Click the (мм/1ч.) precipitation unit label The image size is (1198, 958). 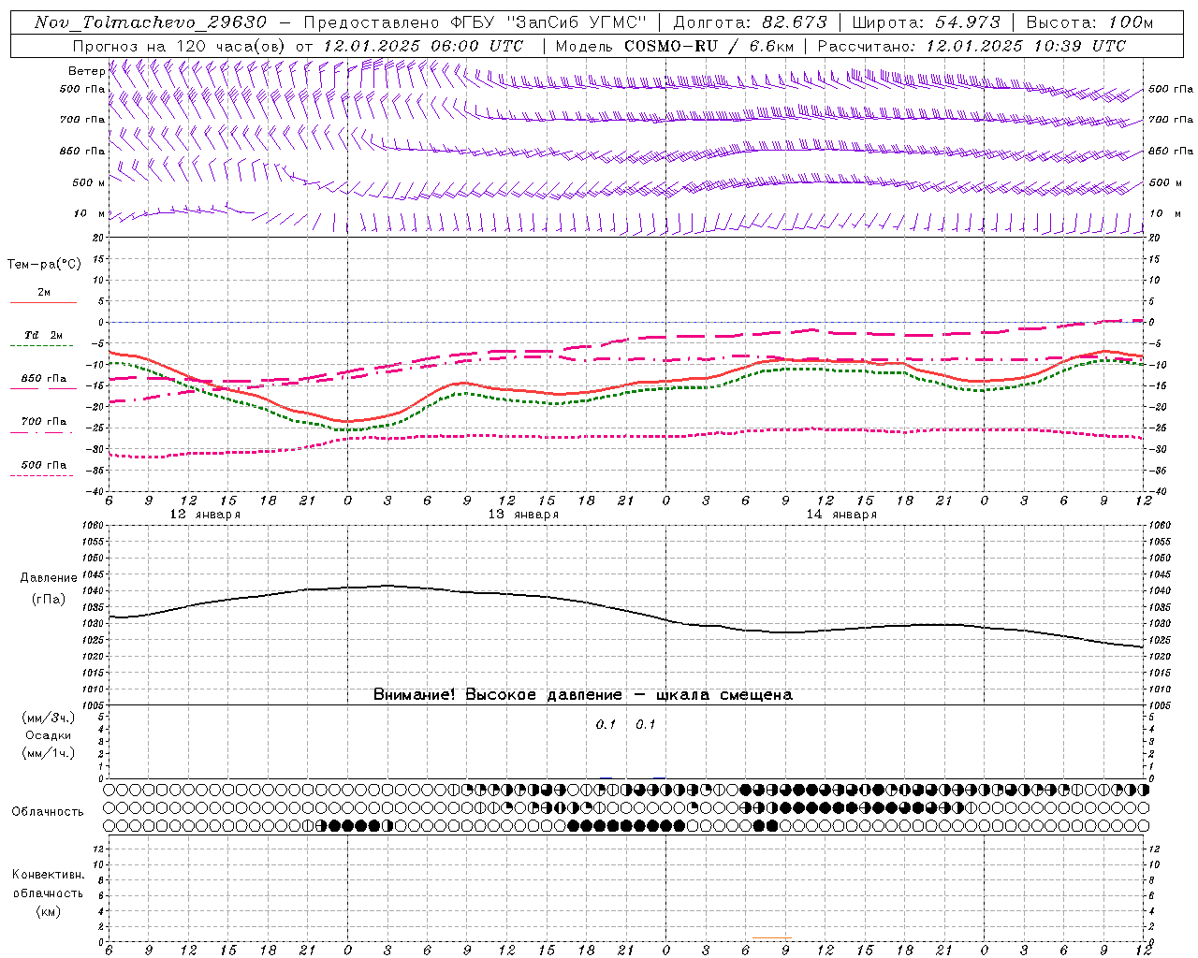click(49, 753)
